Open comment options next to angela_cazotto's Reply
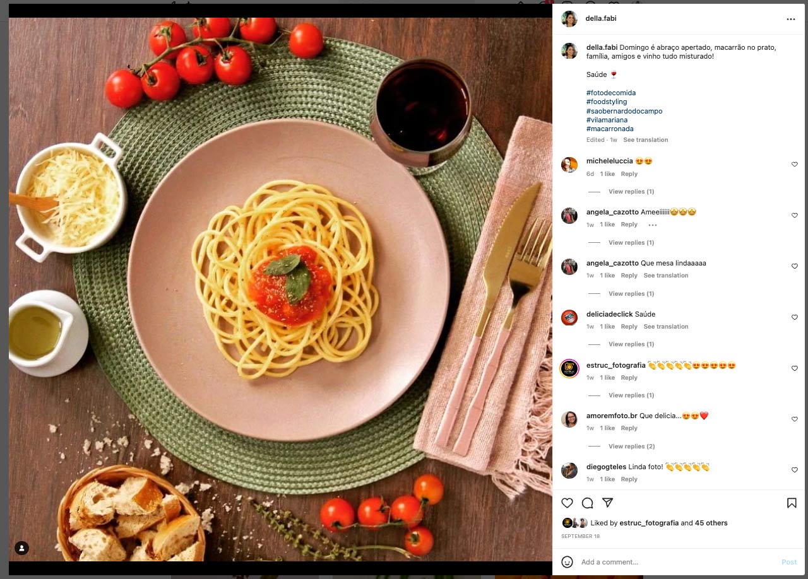Screen dimensions: 808x579 [653, 225]
